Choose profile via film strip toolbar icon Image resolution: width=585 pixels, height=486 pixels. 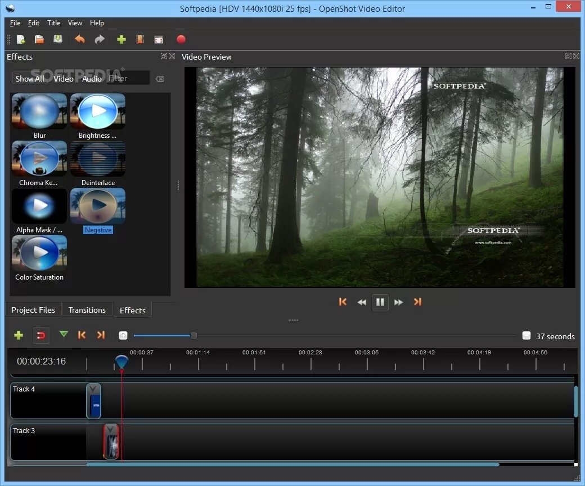point(140,39)
